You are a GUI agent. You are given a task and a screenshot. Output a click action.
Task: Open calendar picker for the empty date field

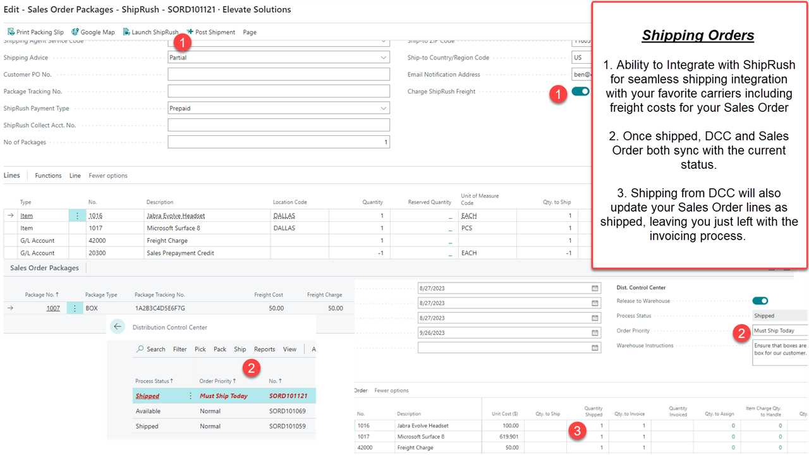click(595, 348)
